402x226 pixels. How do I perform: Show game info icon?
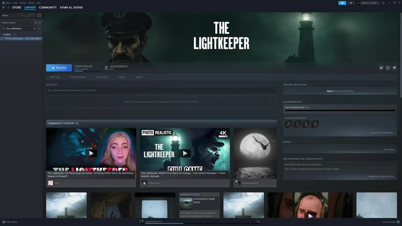(x=388, y=68)
